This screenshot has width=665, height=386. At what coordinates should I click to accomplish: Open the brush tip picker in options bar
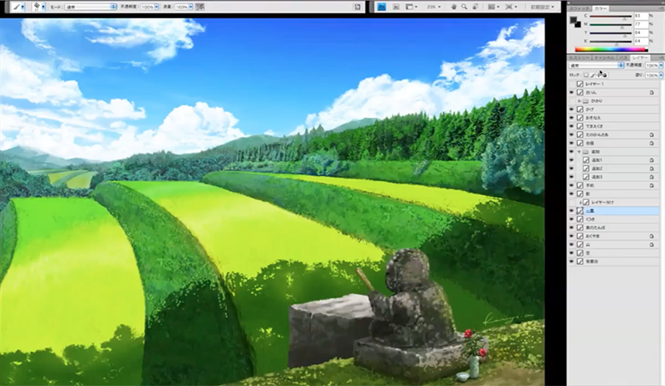(39, 7)
